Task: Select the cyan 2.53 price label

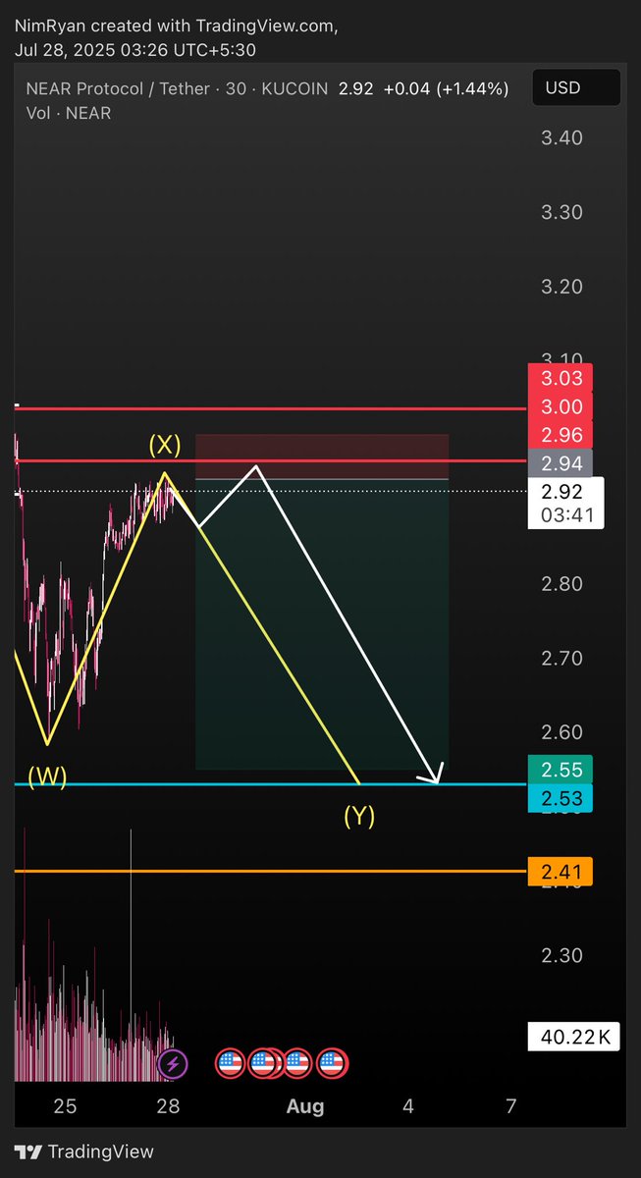Action: pyautogui.click(x=560, y=797)
